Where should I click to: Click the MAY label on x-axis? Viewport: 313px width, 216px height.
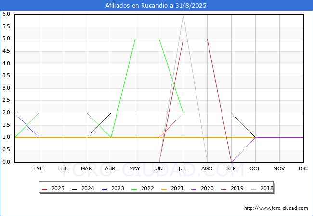(x=135, y=169)
